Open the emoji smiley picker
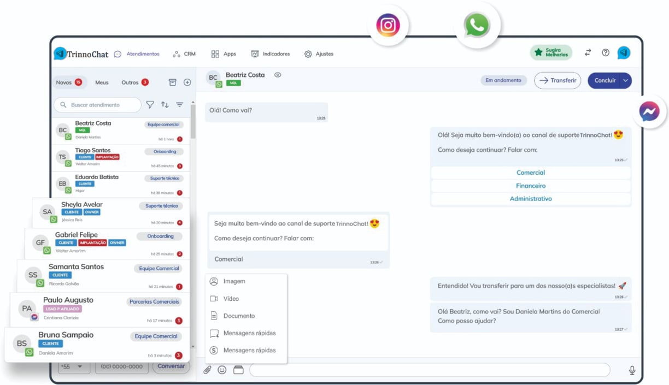The image size is (669, 385). click(x=222, y=370)
